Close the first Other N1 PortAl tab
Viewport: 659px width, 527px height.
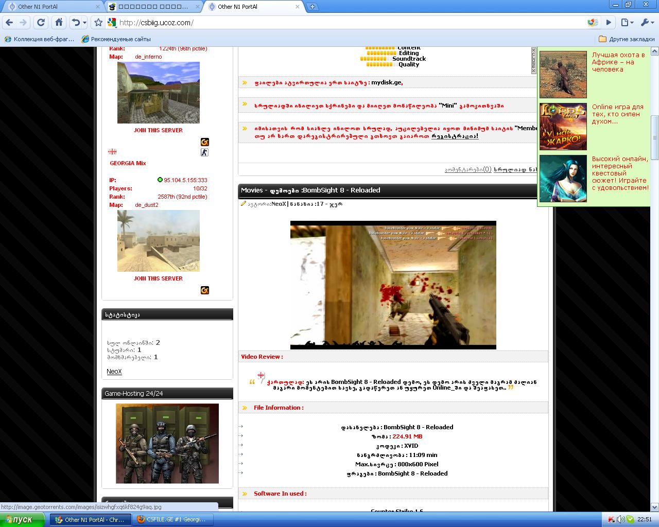click(97, 7)
